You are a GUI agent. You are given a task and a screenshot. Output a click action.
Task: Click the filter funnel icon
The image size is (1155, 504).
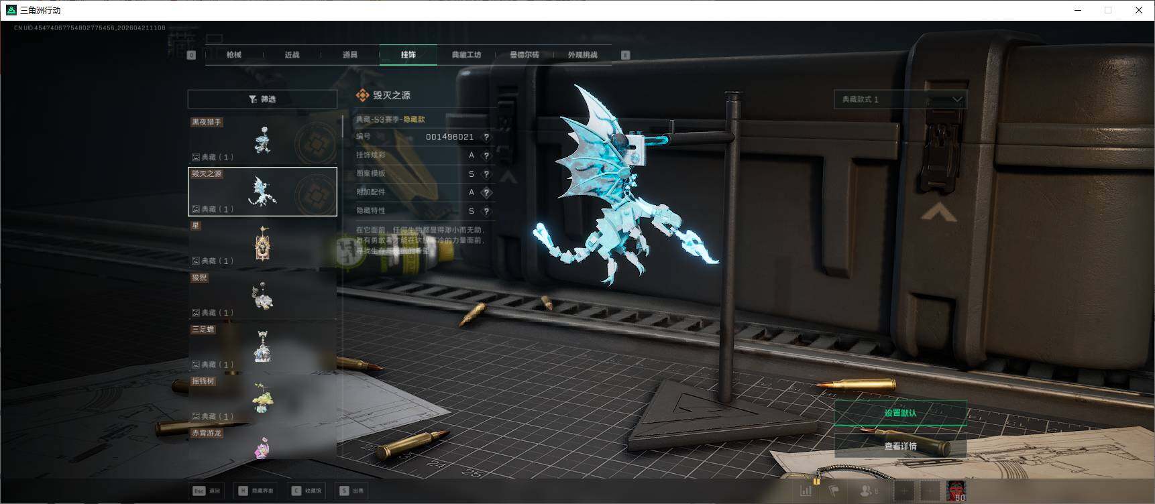253,99
